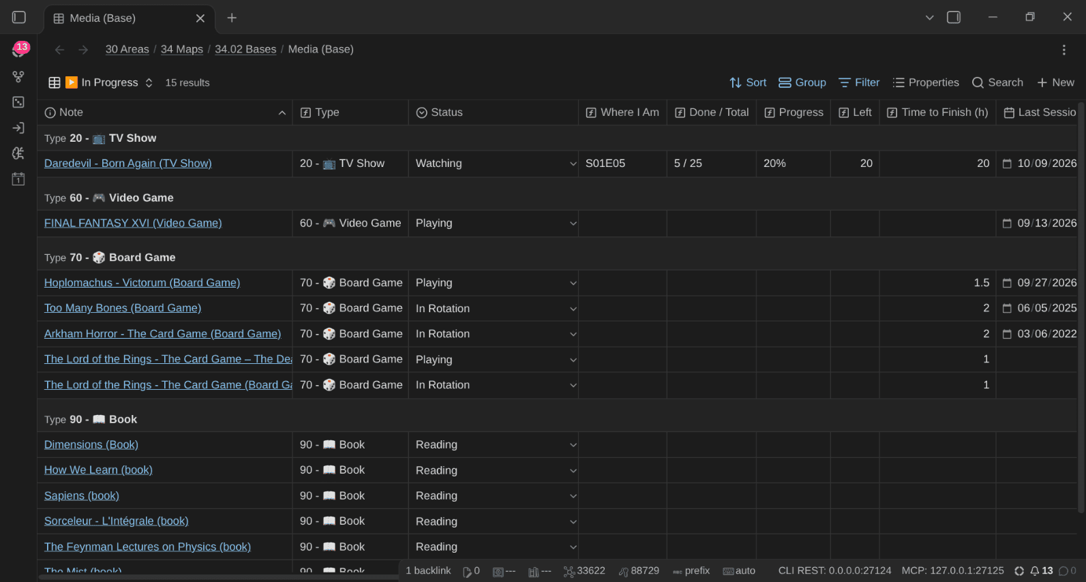Open the three-dot more options menu
The image size is (1086, 582).
tap(1064, 50)
